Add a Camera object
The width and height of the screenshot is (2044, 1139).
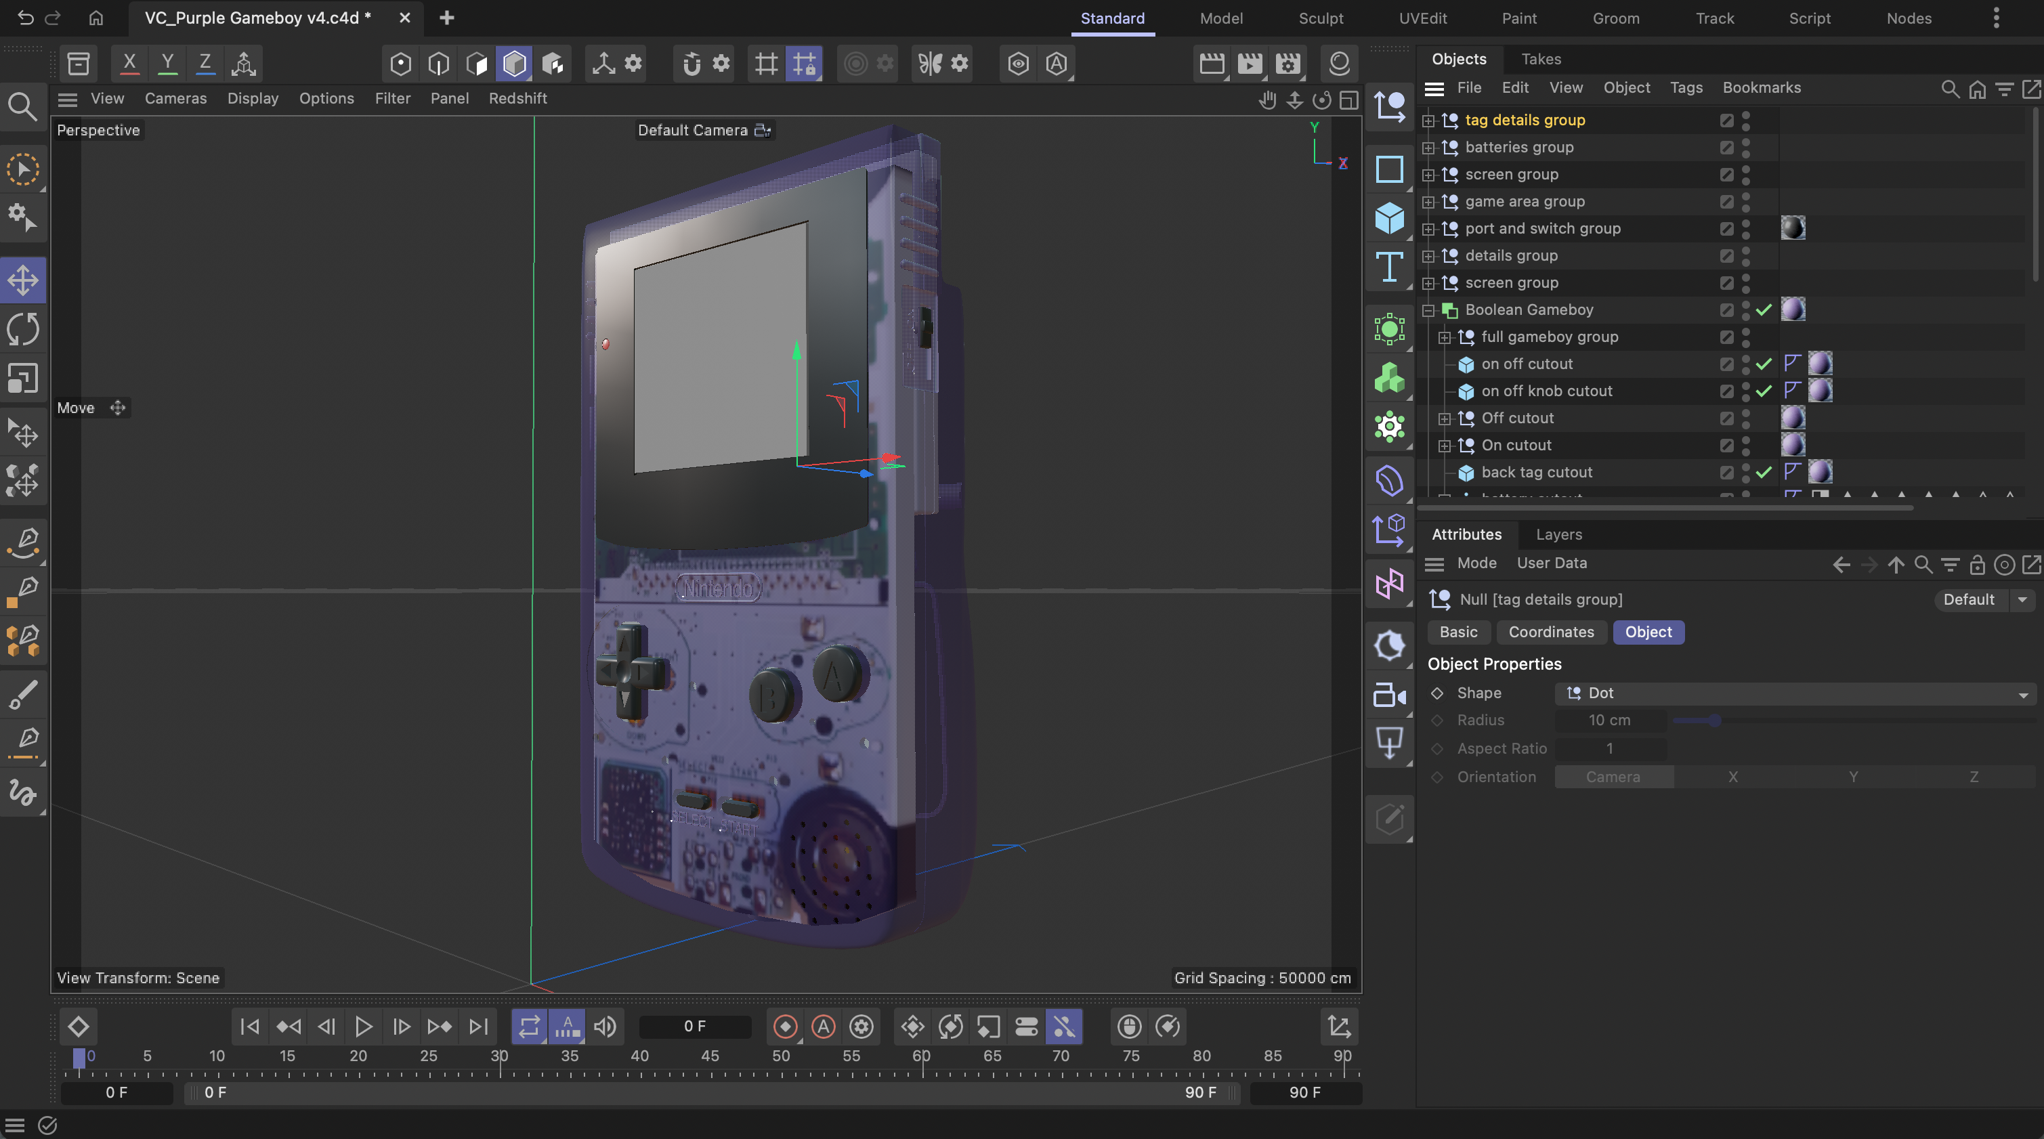pyautogui.click(x=1389, y=695)
